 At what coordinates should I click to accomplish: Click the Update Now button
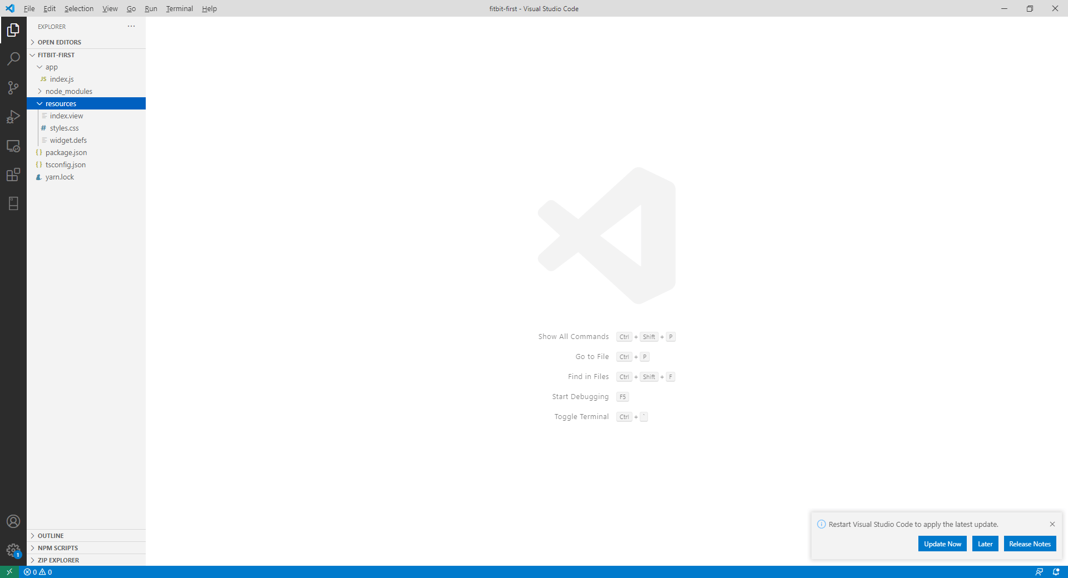coord(942,544)
